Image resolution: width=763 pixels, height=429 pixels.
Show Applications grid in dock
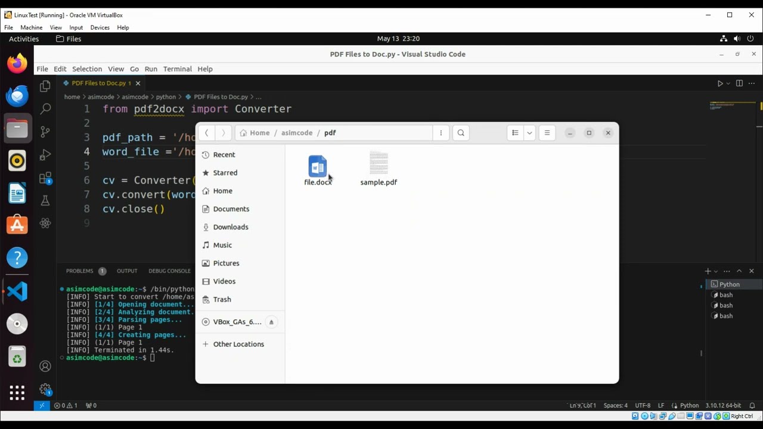pos(17,393)
